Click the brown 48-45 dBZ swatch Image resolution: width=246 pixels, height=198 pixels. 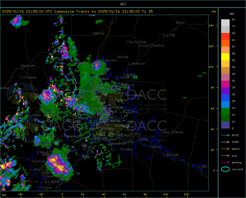(x=225, y=70)
